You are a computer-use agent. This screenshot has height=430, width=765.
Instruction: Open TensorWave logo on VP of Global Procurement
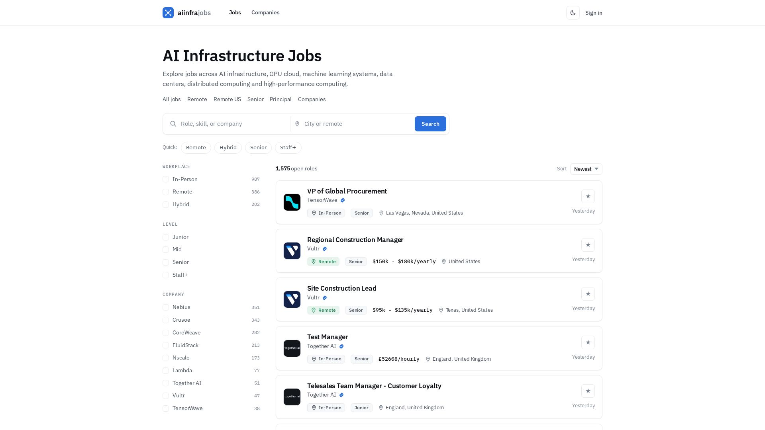[292, 202]
